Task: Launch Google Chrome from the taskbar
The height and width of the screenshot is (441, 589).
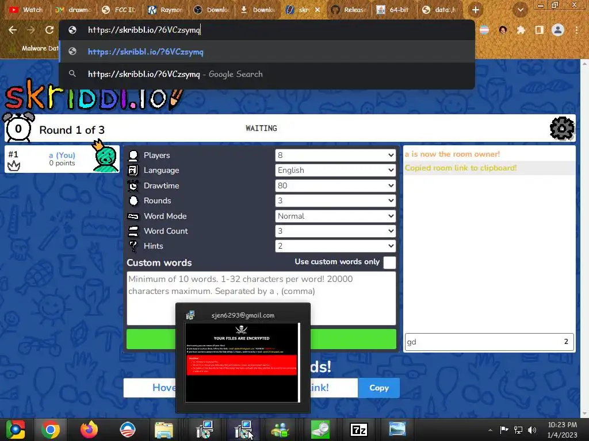Action: (51, 430)
